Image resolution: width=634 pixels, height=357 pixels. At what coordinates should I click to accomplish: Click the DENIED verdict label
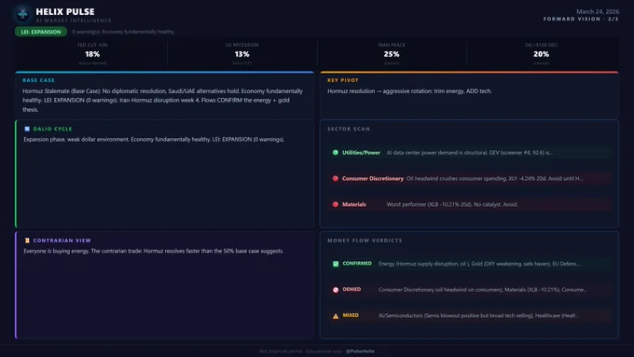(x=351, y=290)
